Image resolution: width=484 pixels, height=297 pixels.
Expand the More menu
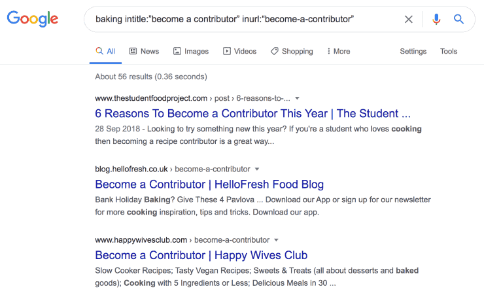339,51
